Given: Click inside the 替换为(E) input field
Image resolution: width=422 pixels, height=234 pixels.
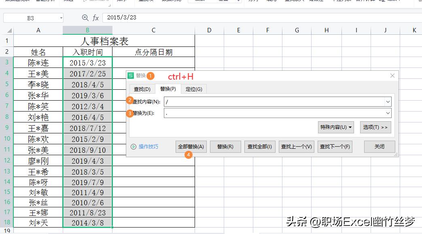Looking at the screenshot, I should click(263, 113).
